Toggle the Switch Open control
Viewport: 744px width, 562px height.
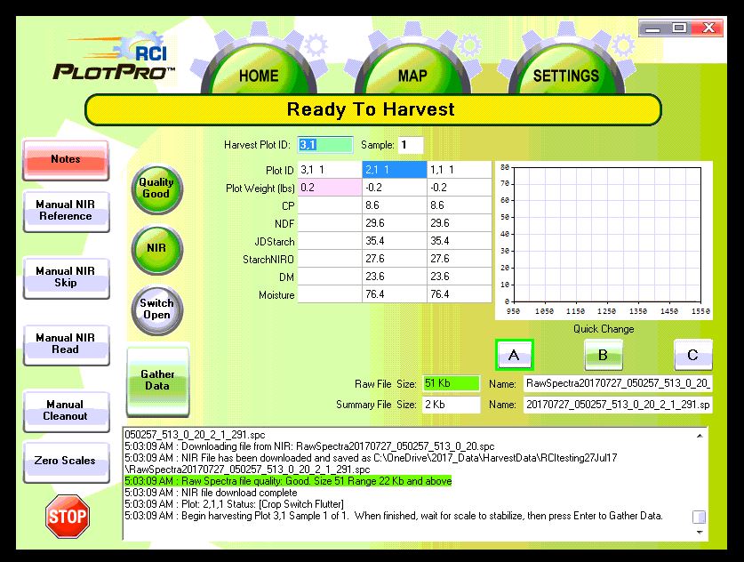click(x=156, y=310)
